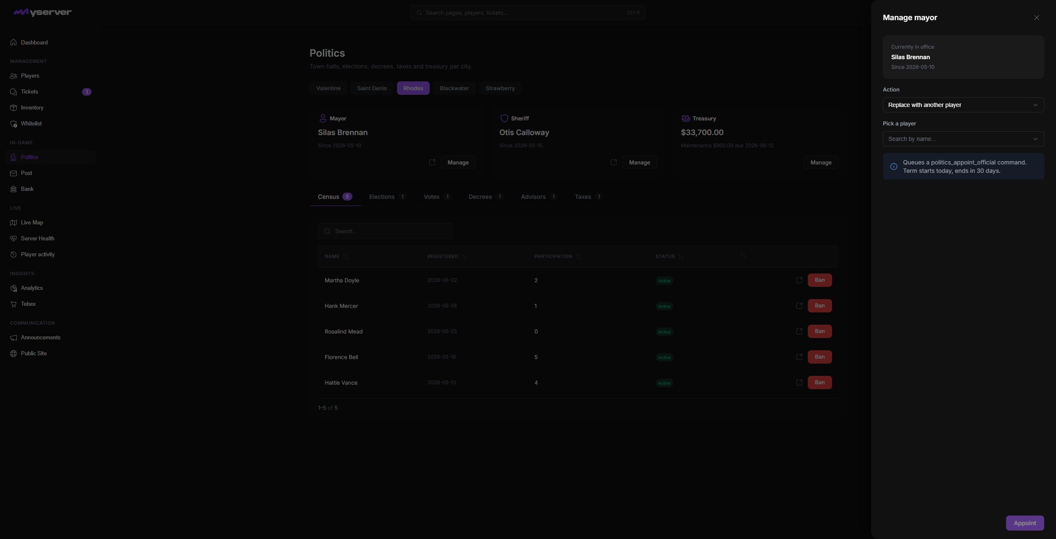Image resolution: width=1056 pixels, height=539 pixels.
Task: Click Manage on the Sheriff card
Action: 639,162
